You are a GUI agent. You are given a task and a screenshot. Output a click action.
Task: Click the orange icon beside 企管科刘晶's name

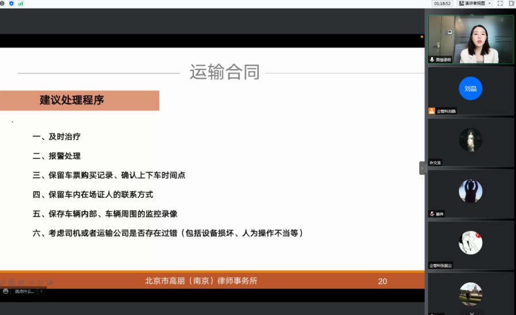tap(432, 111)
